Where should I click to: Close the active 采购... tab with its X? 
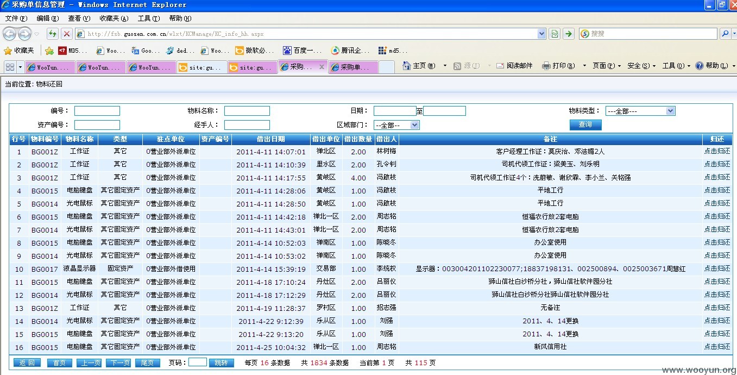[x=321, y=67]
